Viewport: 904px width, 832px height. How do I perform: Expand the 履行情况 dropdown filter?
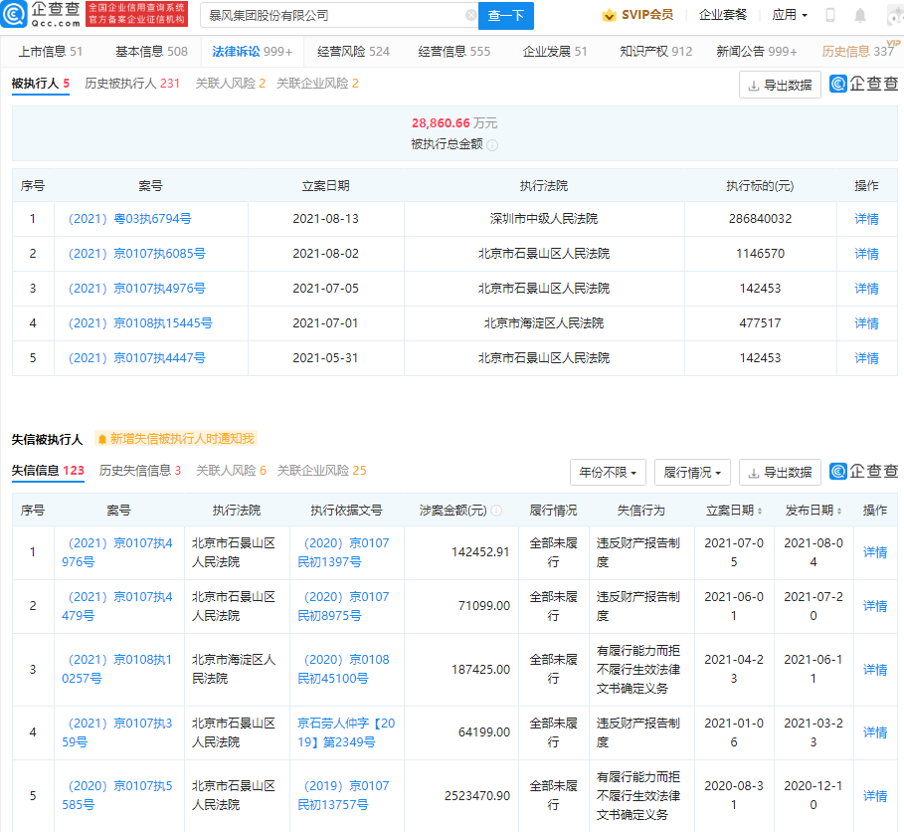(692, 472)
